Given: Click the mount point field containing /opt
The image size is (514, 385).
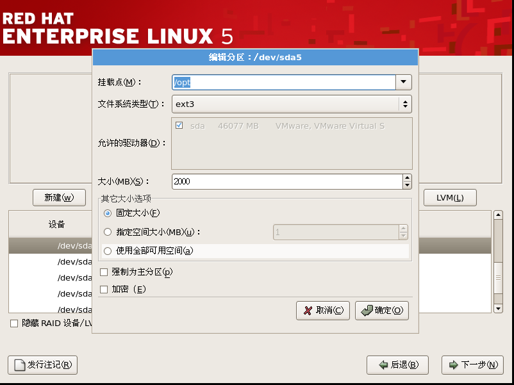Looking at the screenshot, I should (284, 82).
